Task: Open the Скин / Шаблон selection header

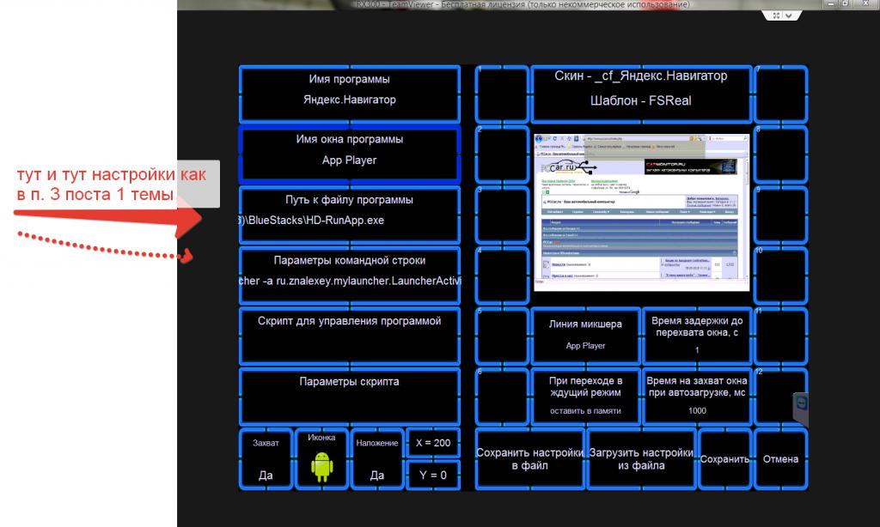Action: tap(641, 88)
